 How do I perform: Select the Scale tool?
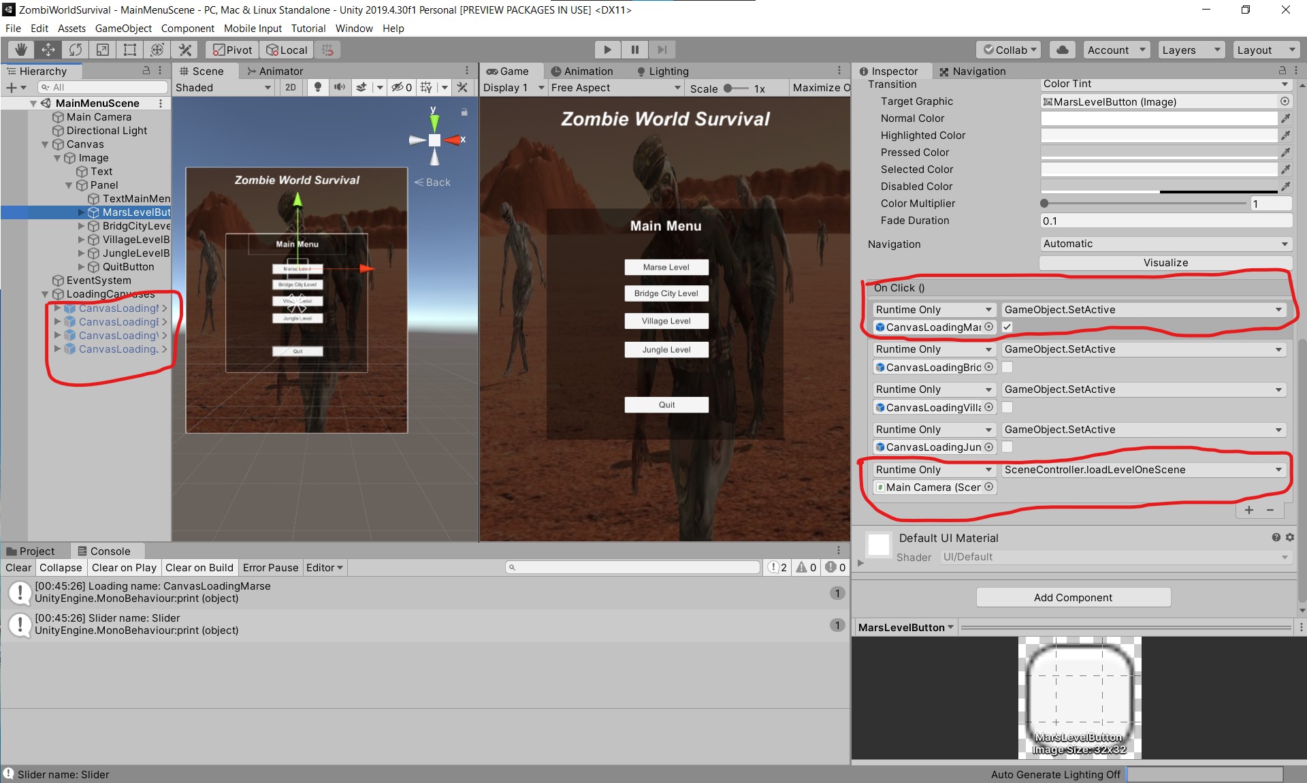point(103,50)
